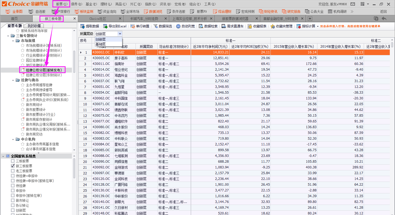Close the 新三板专题 tab

(x=75, y=19)
